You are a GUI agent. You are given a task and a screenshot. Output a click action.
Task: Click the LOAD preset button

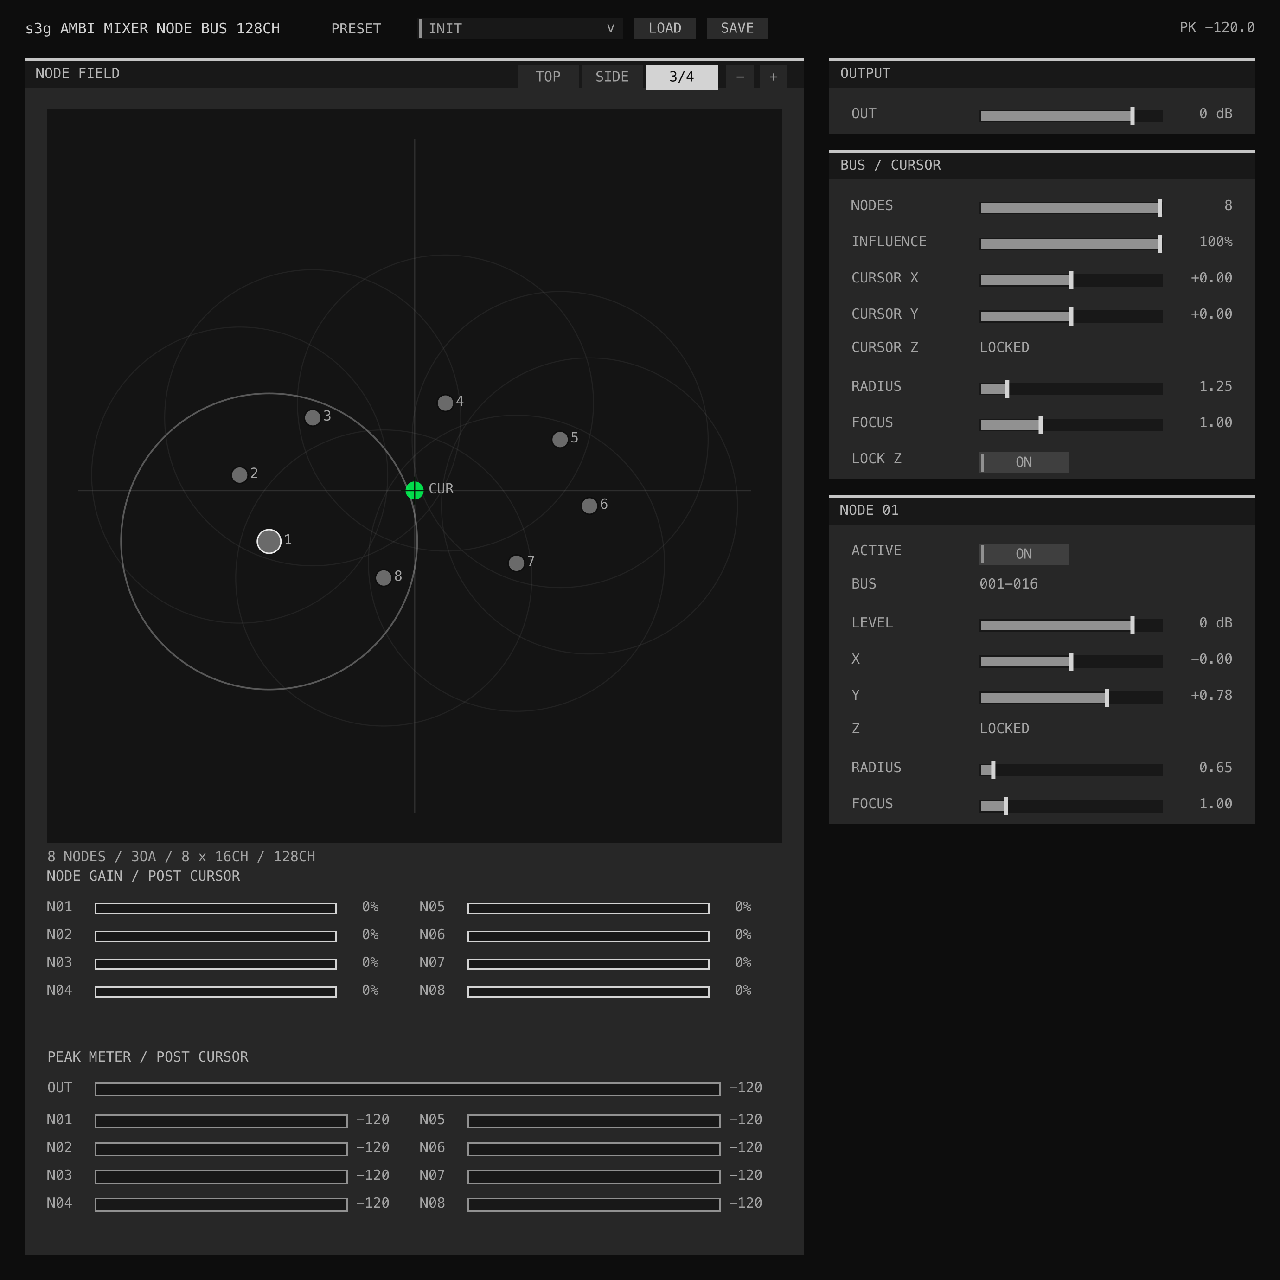(x=665, y=28)
